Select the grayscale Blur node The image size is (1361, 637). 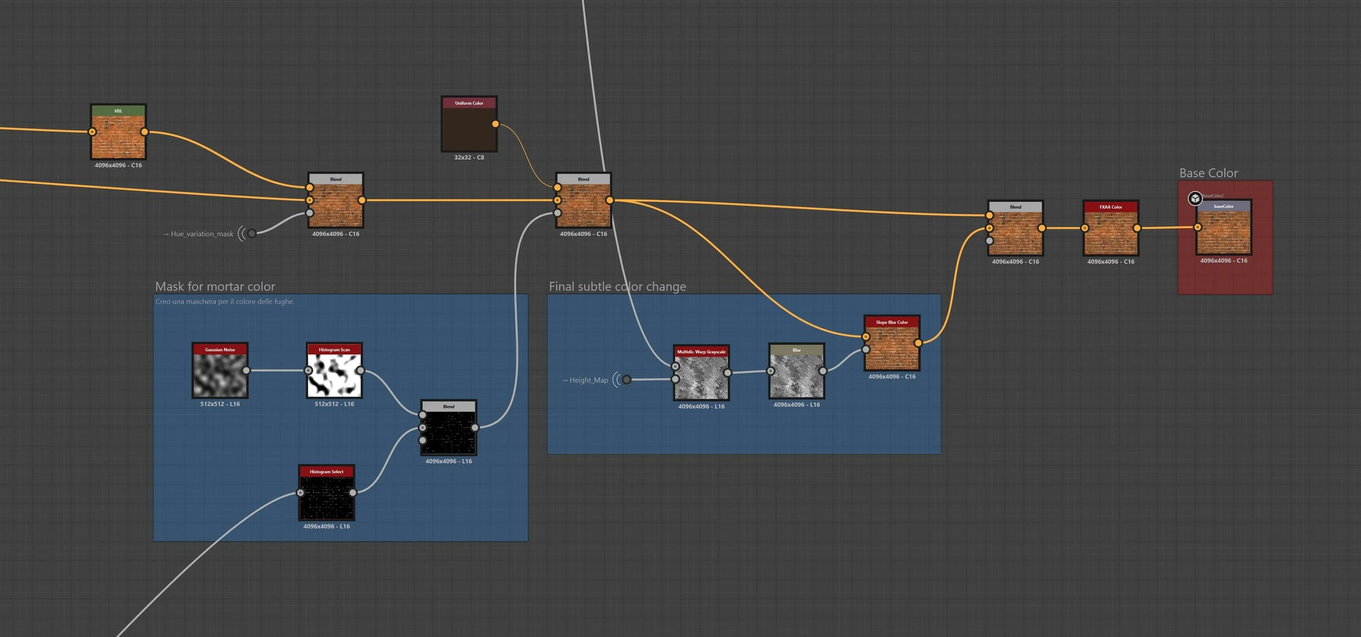pyautogui.click(x=796, y=376)
